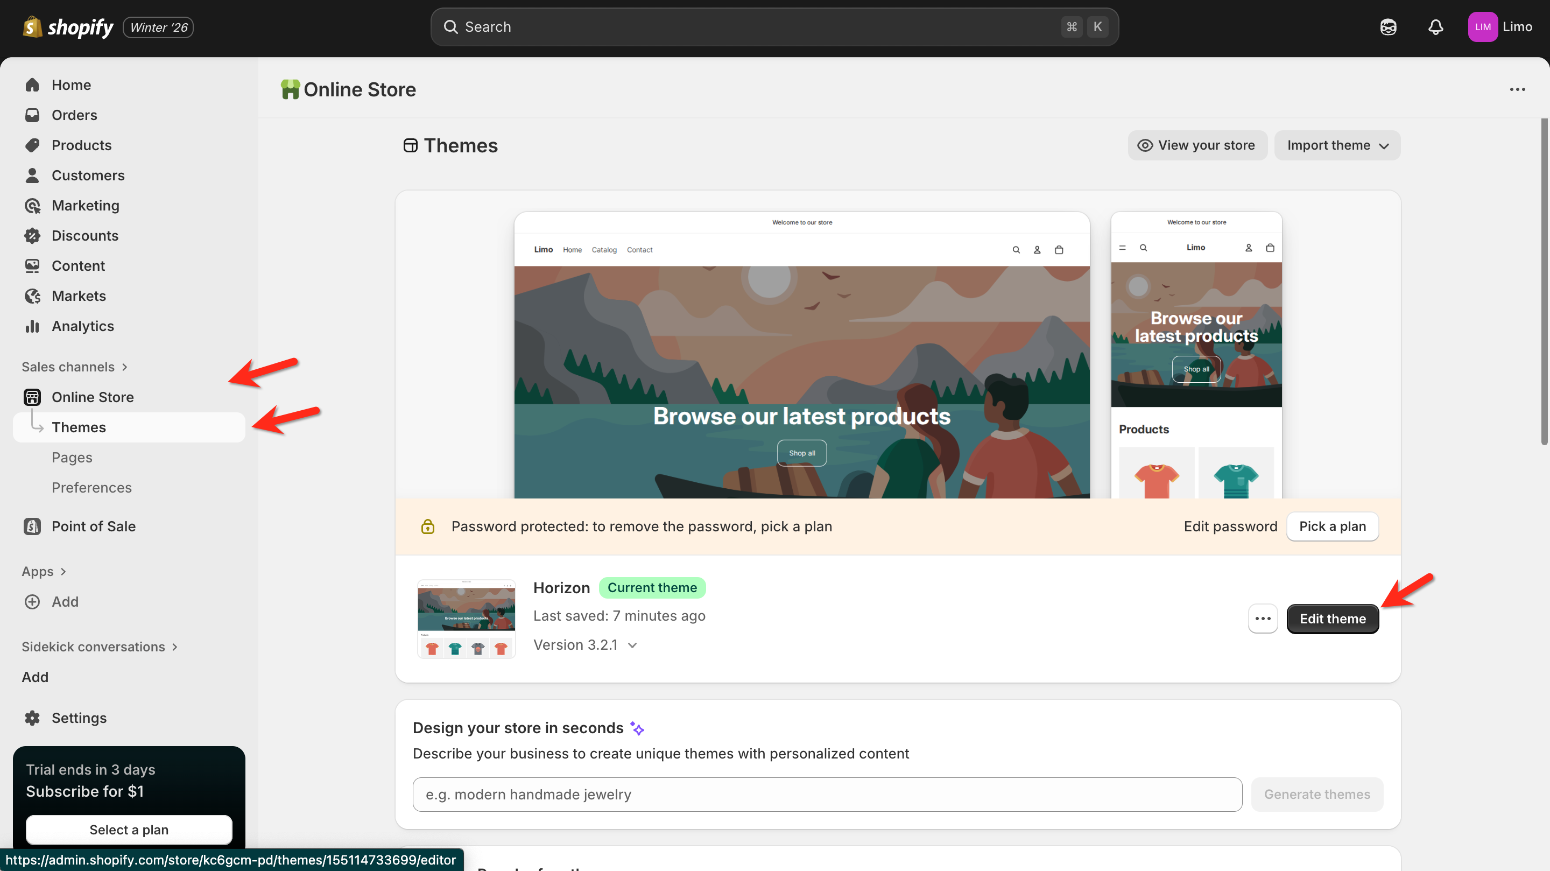
Task: Open the Import theme dropdown
Action: point(1337,144)
